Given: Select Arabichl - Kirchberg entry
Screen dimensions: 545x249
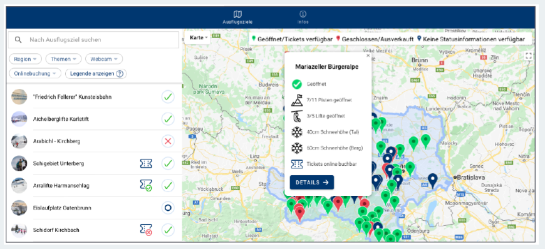Looking at the screenshot, I should click(x=94, y=141).
